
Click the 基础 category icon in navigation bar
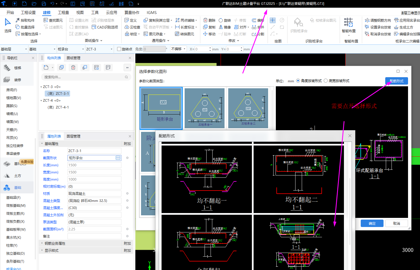point(7,187)
